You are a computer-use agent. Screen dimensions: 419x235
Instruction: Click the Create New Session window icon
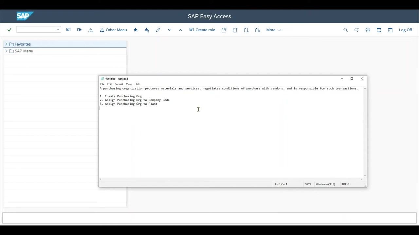(x=379, y=30)
